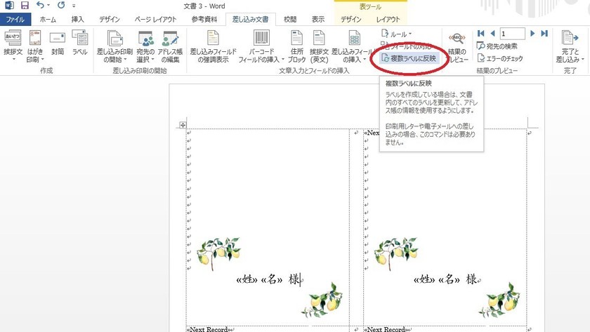This screenshot has height=332, width=590.
Task: Click エラーのチェック button
Action: (x=500, y=58)
